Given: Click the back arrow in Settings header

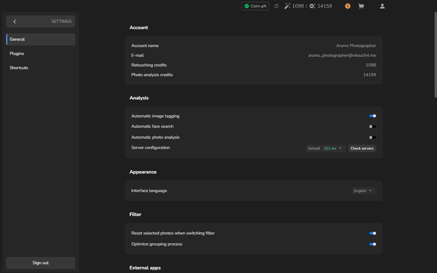Looking at the screenshot, I should point(15,22).
